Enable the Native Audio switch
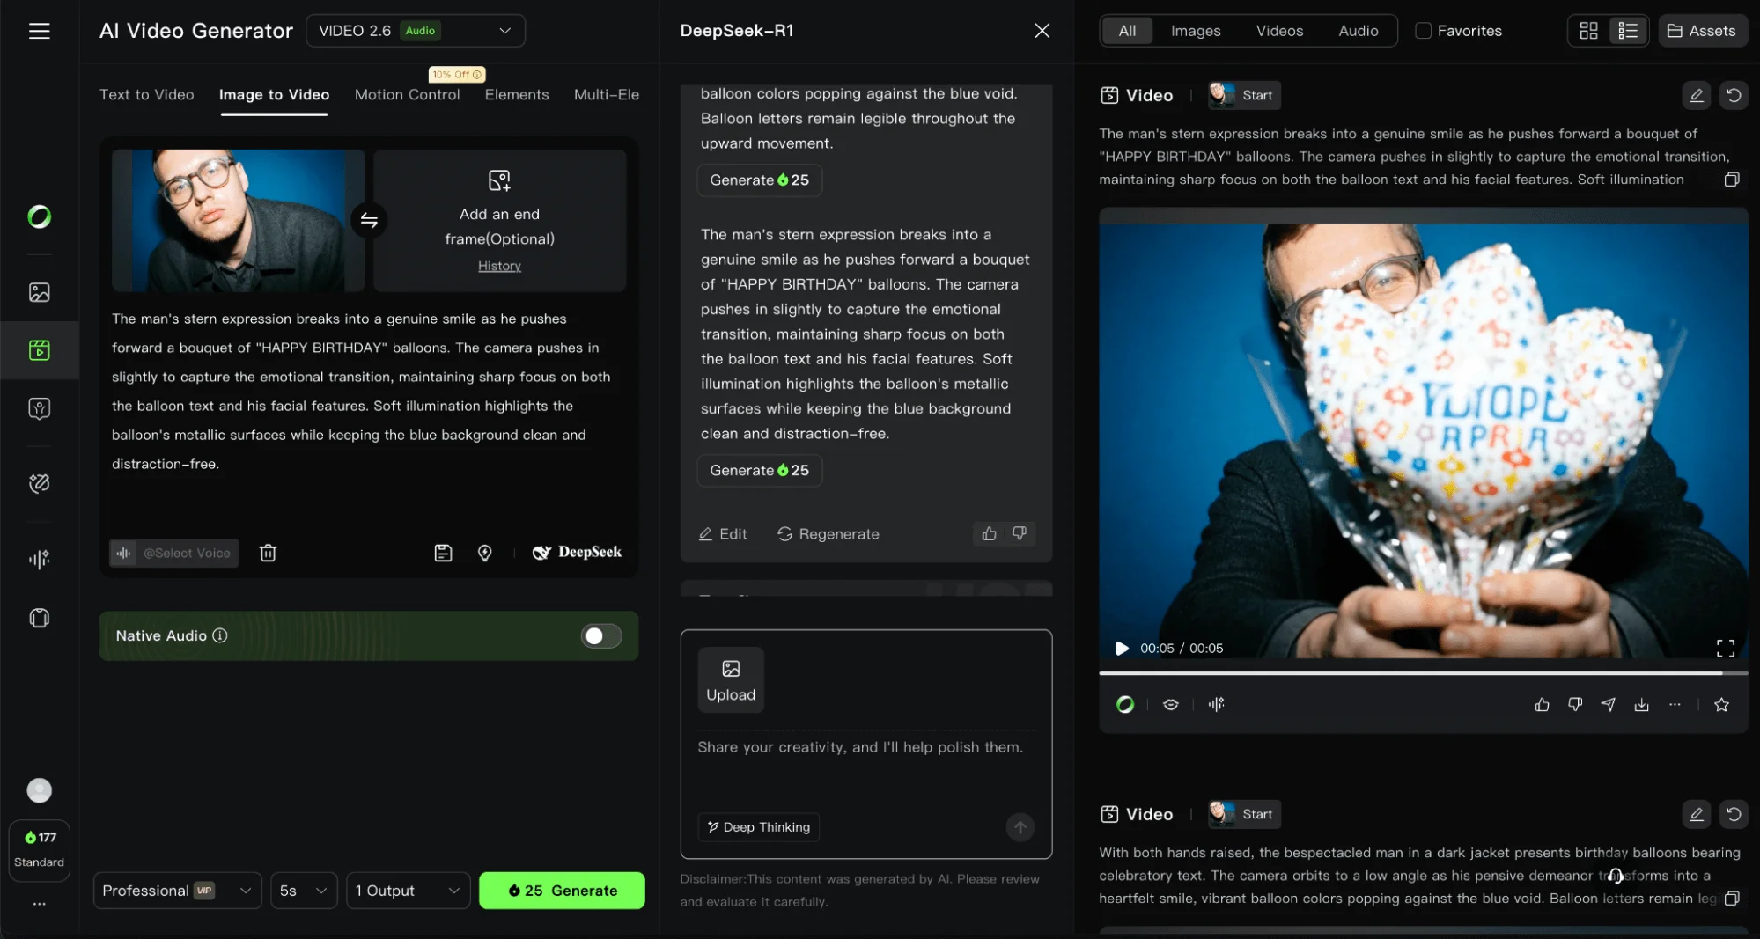 pos(601,635)
